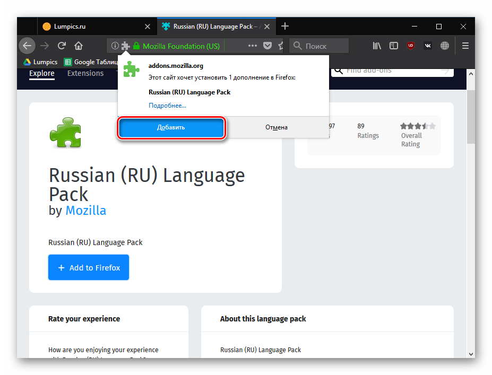Toggle the sidebar view

click(x=394, y=46)
